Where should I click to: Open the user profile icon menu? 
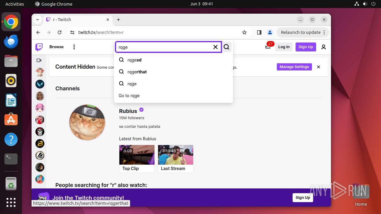(324, 47)
